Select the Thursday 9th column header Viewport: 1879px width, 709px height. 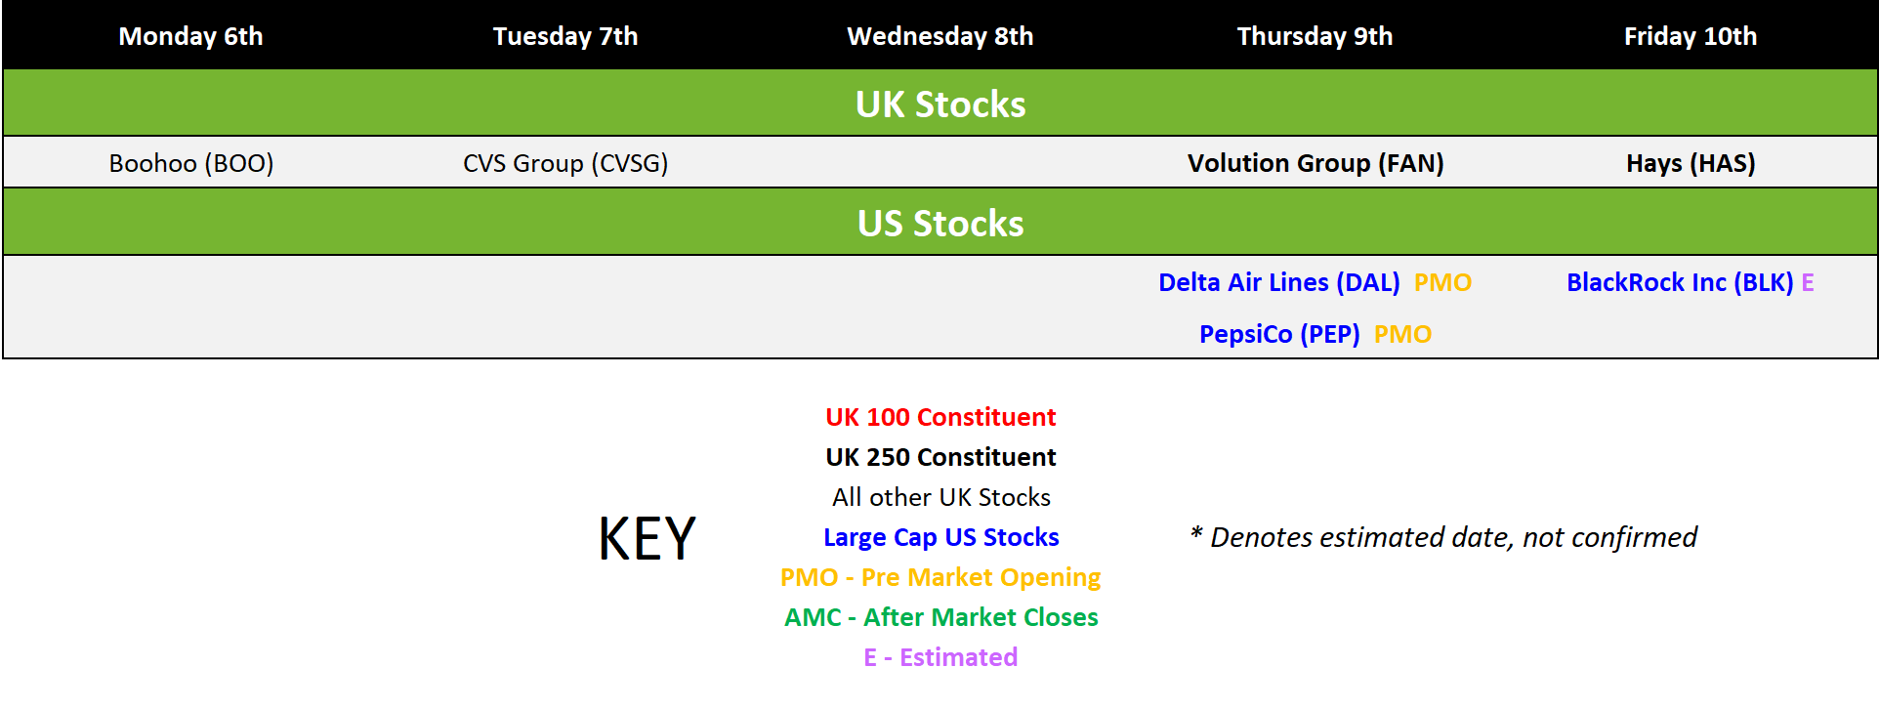pyautogui.click(x=1315, y=36)
